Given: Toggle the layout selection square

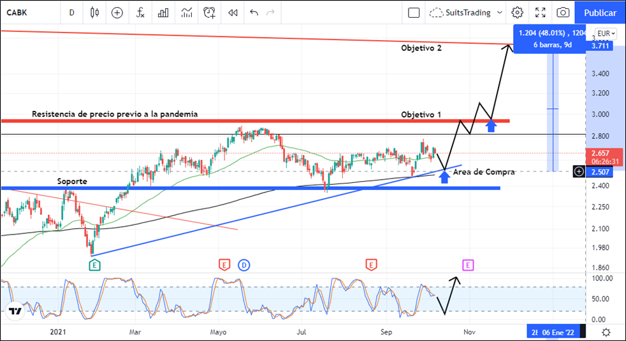Looking at the screenshot, I should coord(414,12).
